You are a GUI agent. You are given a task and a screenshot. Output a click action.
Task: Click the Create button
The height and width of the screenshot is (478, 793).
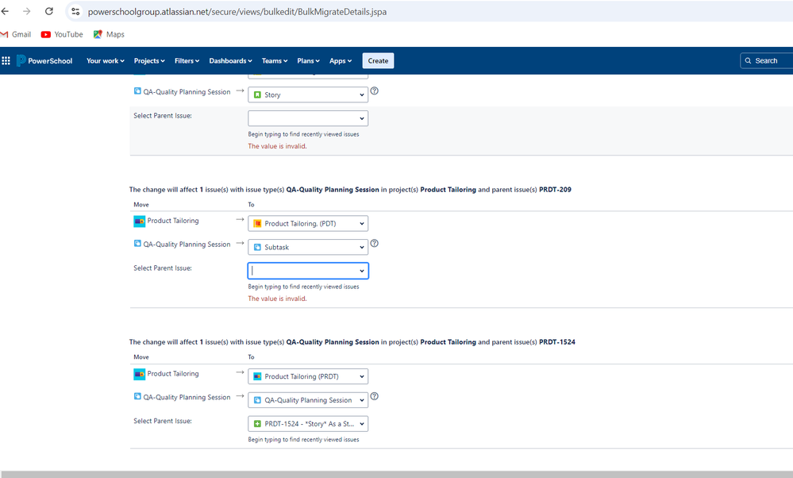pos(379,60)
